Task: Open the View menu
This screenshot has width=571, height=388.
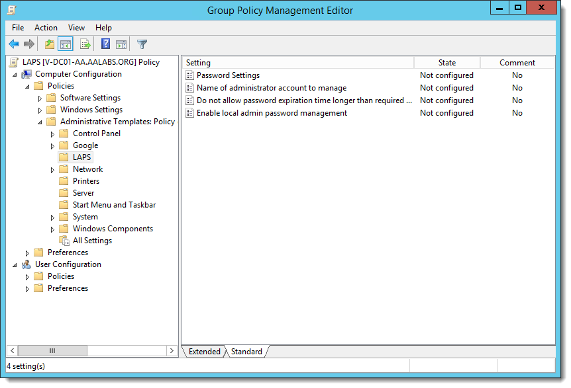Action: click(x=76, y=28)
